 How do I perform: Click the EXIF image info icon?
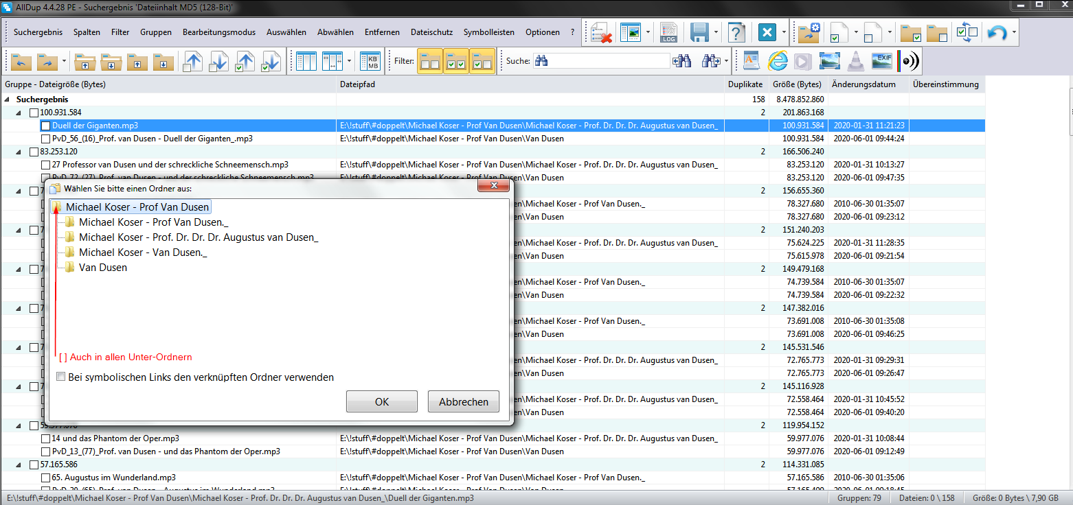[882, 61]
